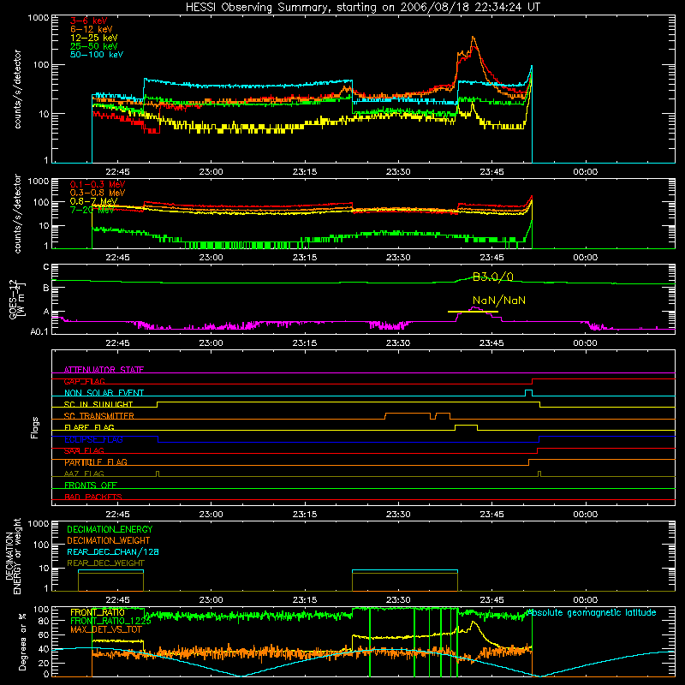Viewport: 685px width, 685px height.
Task: Click the 00:00 tick under the Flags panel
Action: pos(585,515)
